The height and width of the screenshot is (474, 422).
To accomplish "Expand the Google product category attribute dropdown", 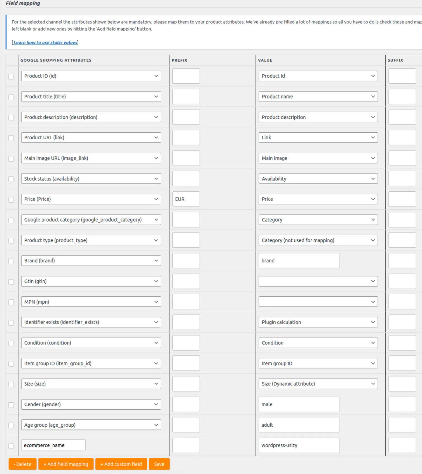I will click(91, 220).
